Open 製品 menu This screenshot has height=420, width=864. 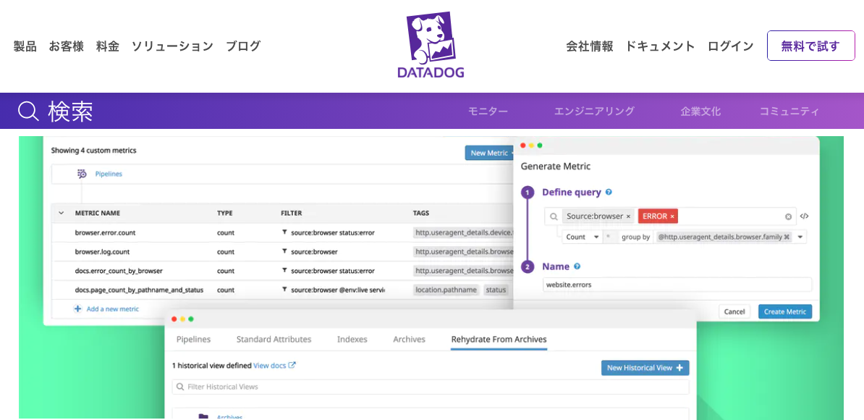pyautogui.click(x=25, y=46)
